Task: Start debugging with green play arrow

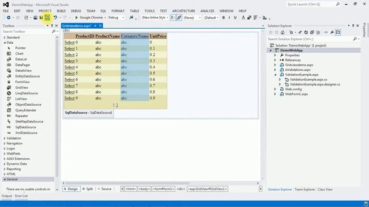Action: coord(76,18)
